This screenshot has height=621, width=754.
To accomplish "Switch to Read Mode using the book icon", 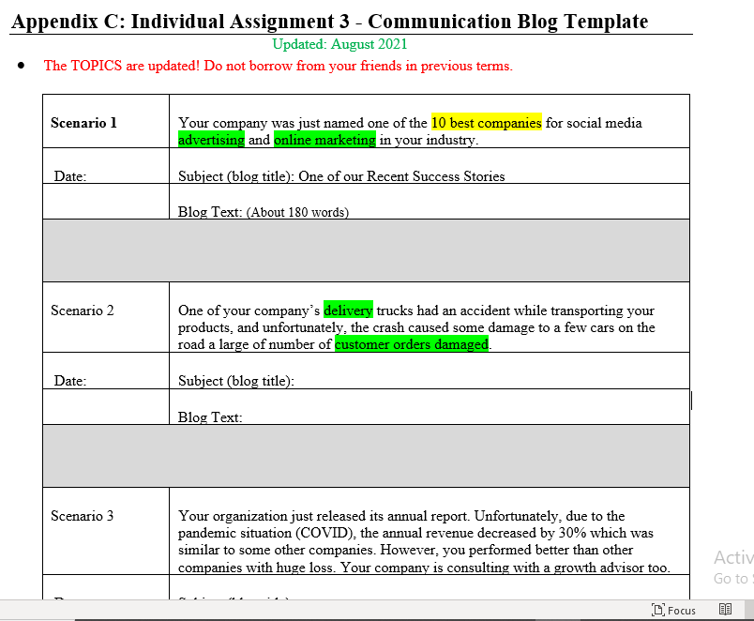I will click(x=725, y=610).
